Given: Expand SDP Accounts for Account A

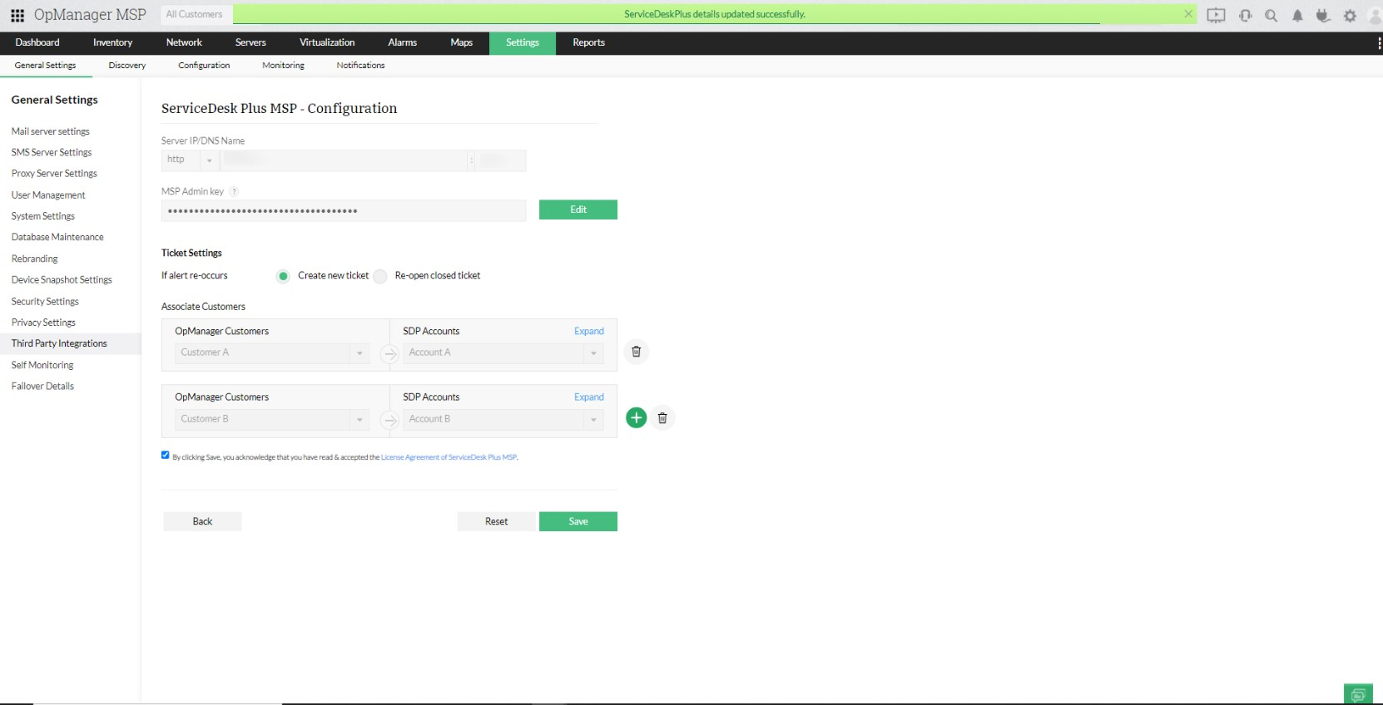Looking at the screenshot, I should coord(589,331).
